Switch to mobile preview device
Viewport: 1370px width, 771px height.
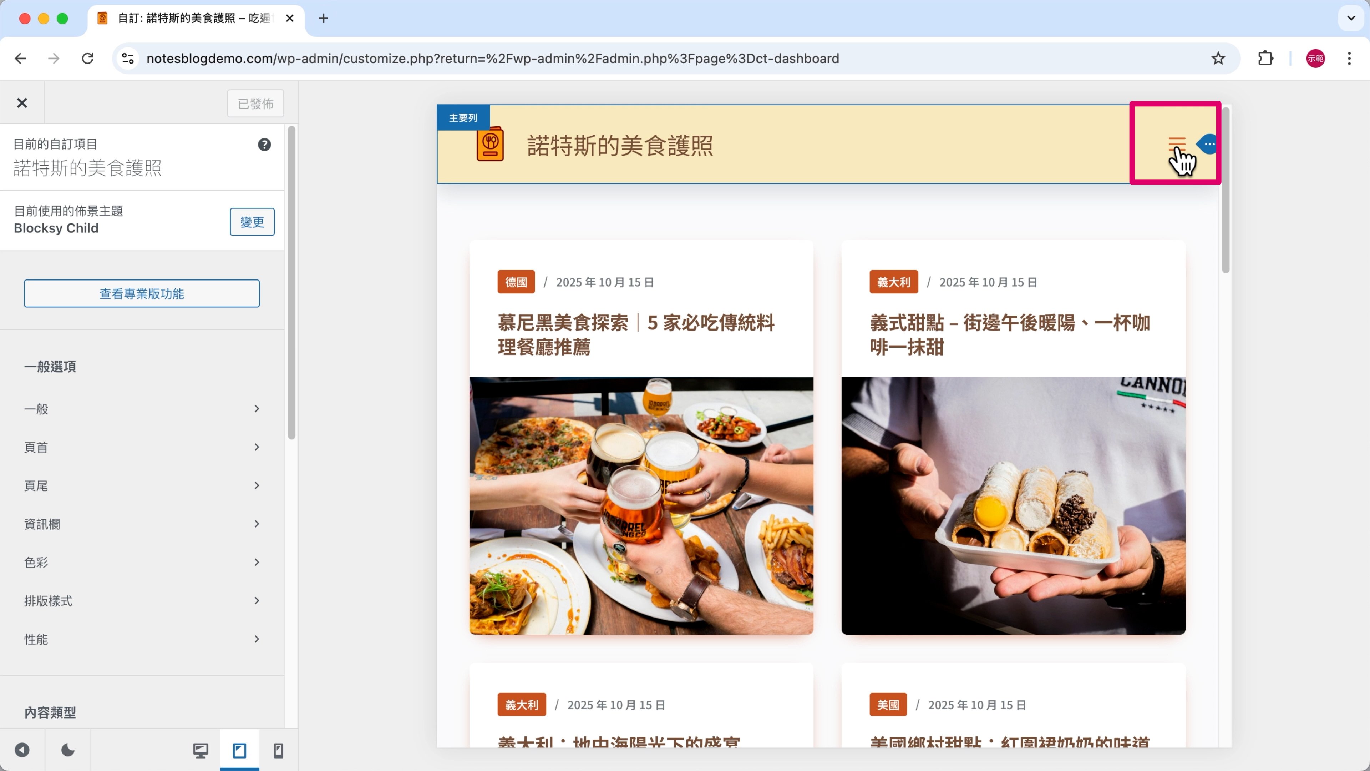tap(278, 750)
